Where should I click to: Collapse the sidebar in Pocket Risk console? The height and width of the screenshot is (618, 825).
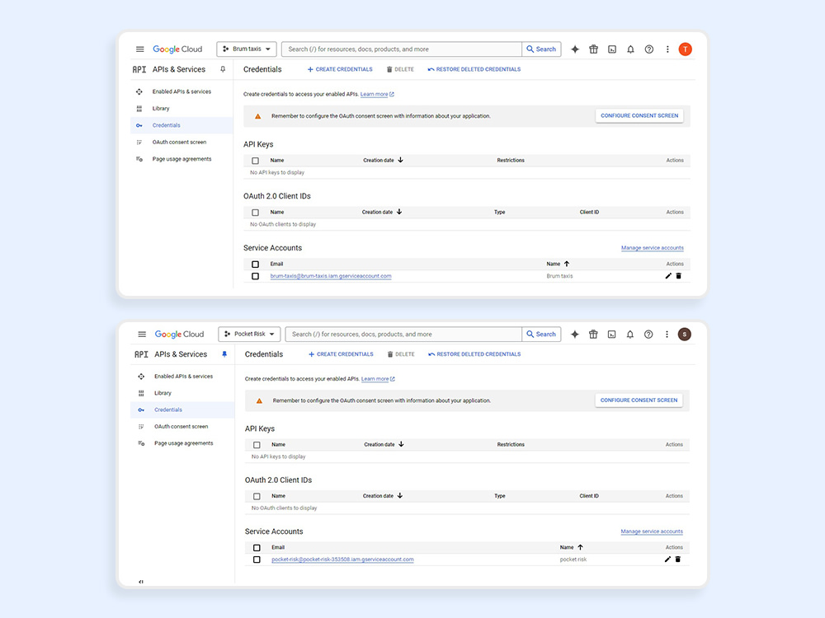141,582
